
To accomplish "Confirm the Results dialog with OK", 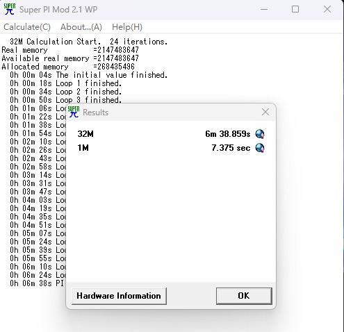I will point(244,296).
